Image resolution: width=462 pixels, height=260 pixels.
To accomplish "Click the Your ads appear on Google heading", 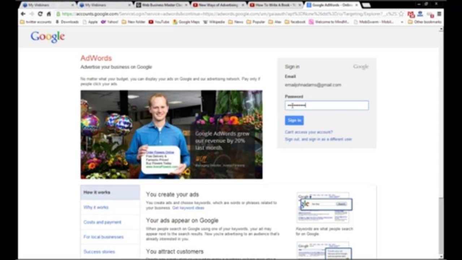I will 182,220.
